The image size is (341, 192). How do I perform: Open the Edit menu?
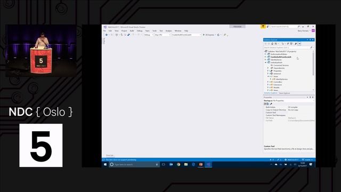click(x=110, y=31)
